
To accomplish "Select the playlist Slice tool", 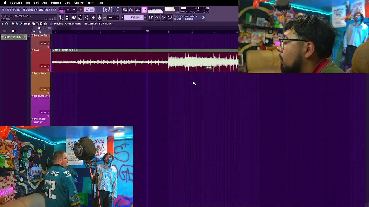I will (x=33, y=24).
